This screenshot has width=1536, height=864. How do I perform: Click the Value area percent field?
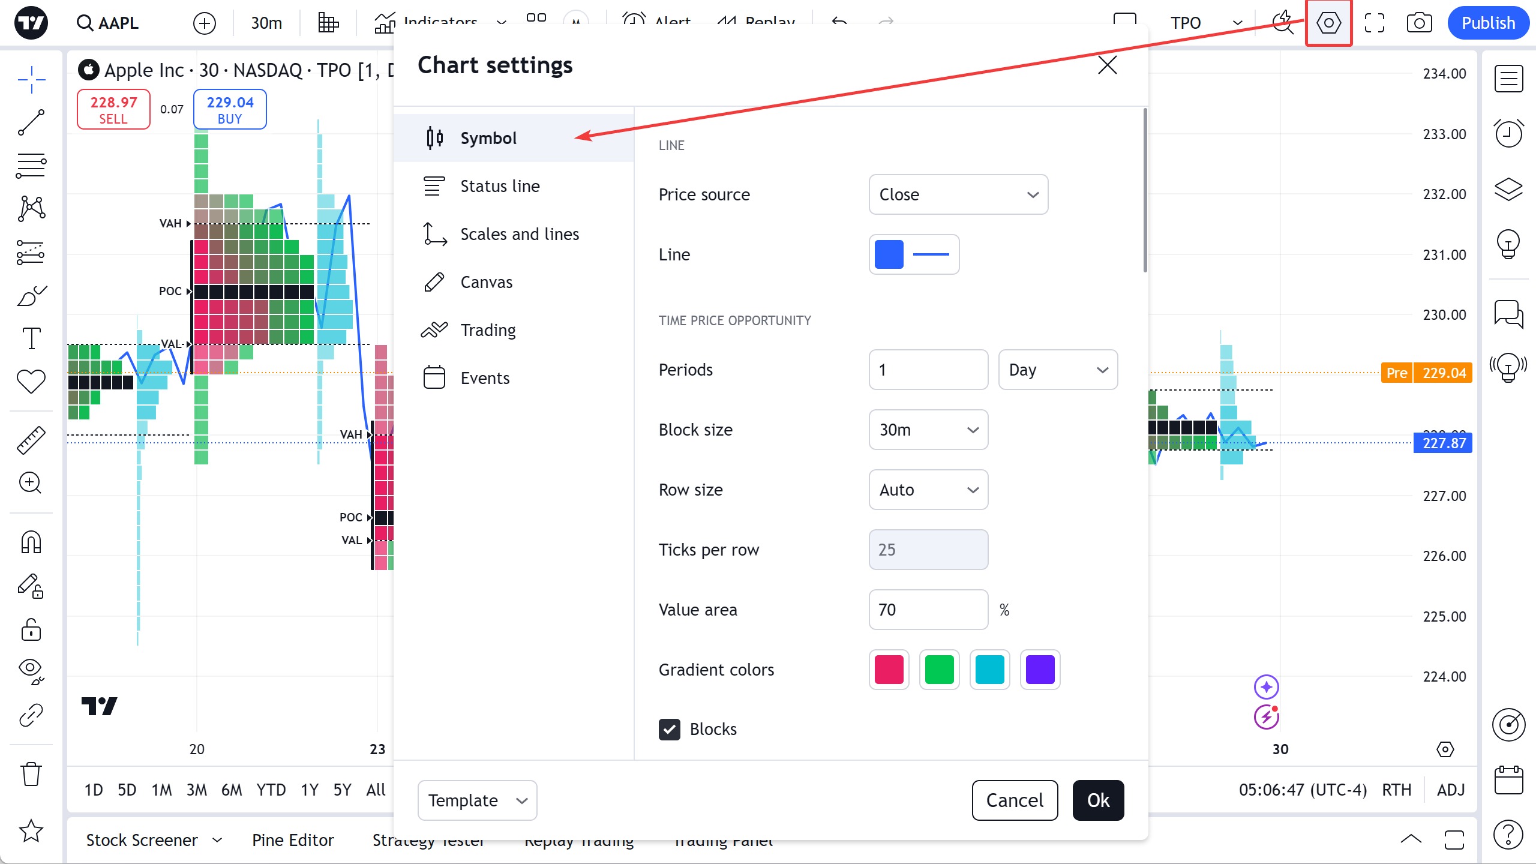928,610
